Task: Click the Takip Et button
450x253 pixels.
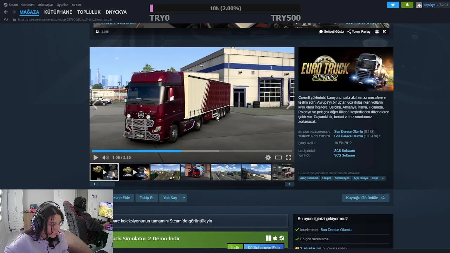Action: [x=147, y=198]
